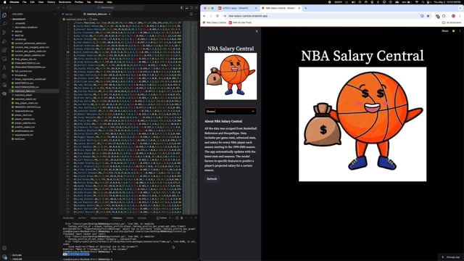Click the Refresh button in the sidebar
The width and height of the screenshot is (464, 261).
212,179
